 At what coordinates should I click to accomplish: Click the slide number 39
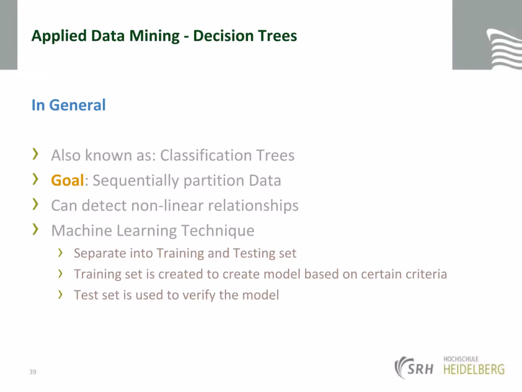(33, 372)
